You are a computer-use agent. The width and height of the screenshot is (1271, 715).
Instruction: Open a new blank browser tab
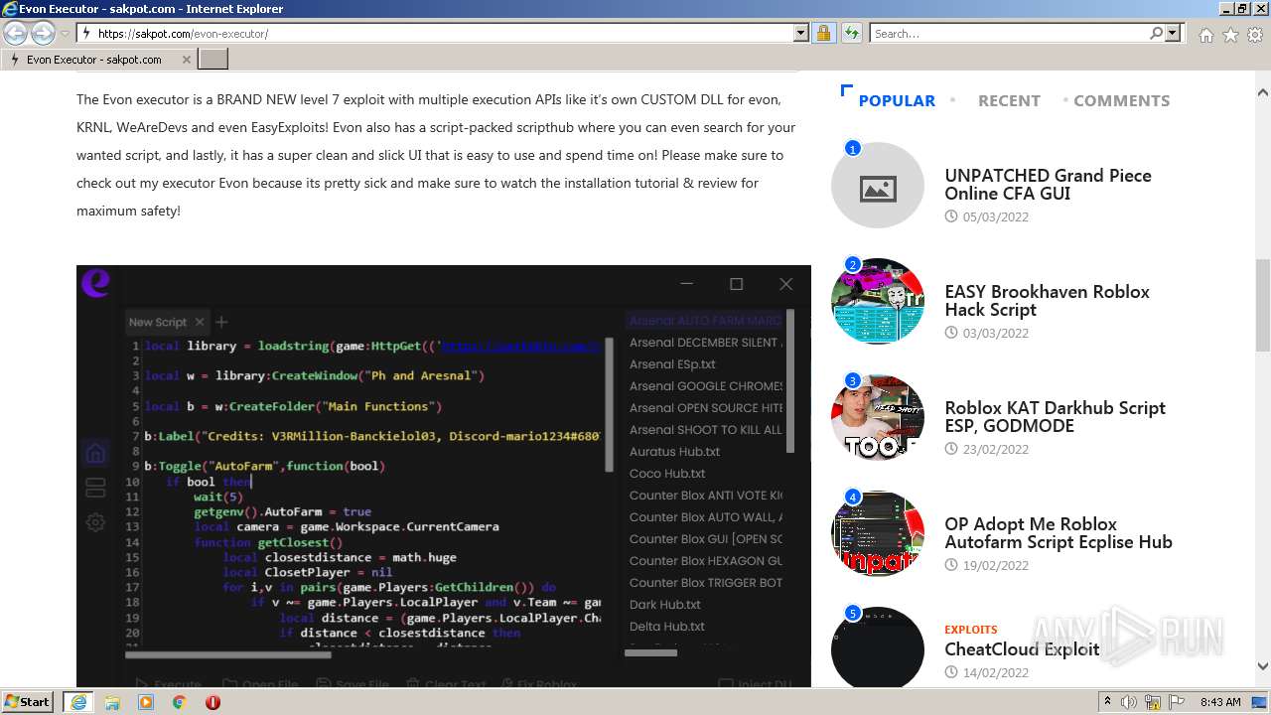click(213, 60)
